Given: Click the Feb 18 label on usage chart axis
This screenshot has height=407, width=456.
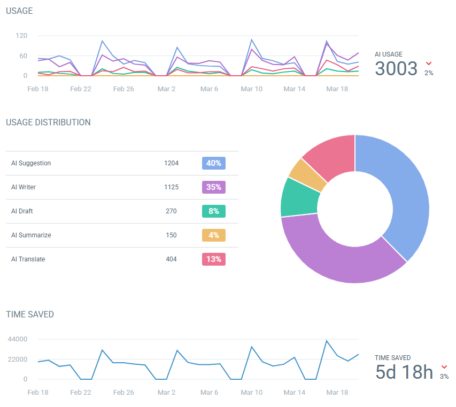Looking at the screenshot, I should 38,89.
